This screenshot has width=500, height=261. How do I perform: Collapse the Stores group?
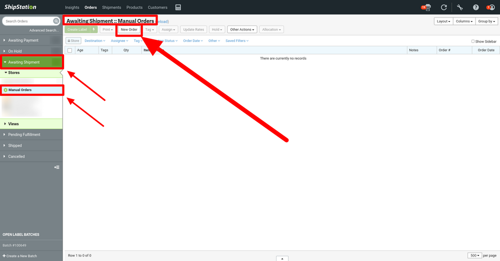click(x=31, y=72)
